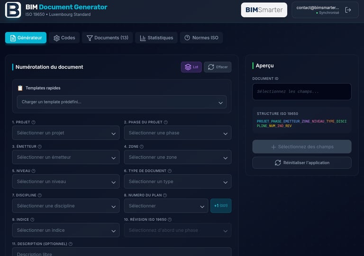The height and width of the screenshot is (256, 364).
Task: Open the Normes ISO tab
Action: point(201,37)
